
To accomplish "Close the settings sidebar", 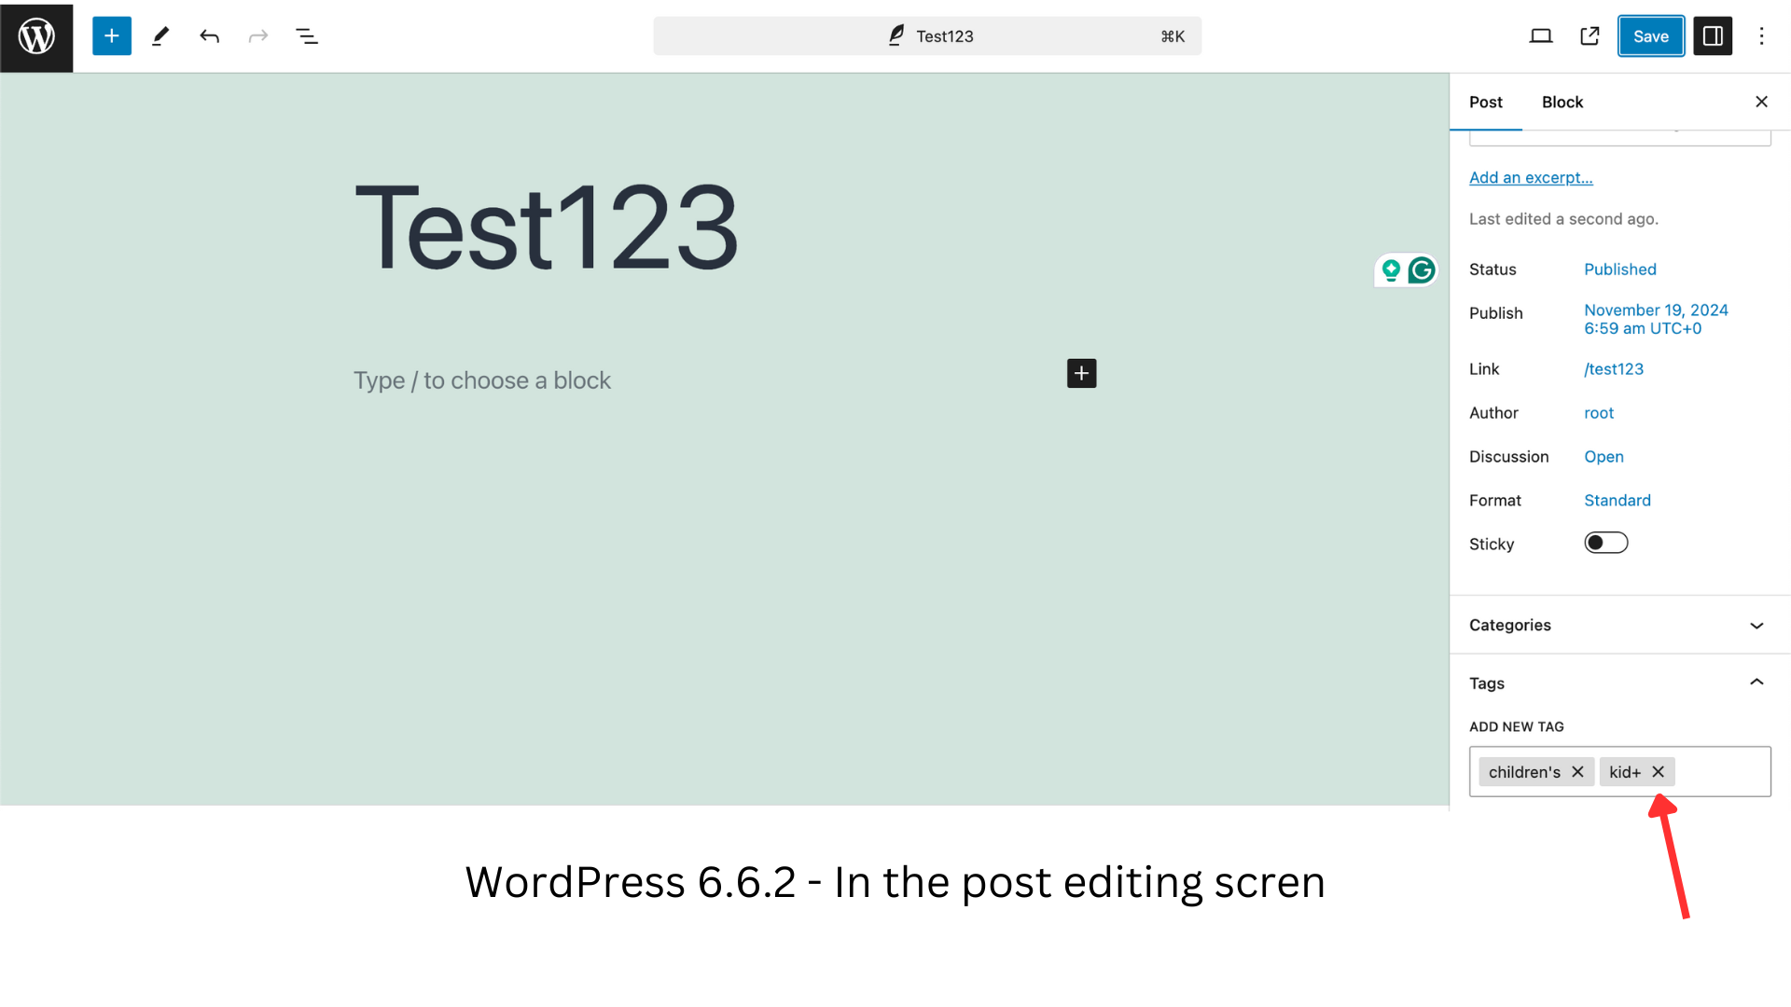I will (x=1761, y=102).
